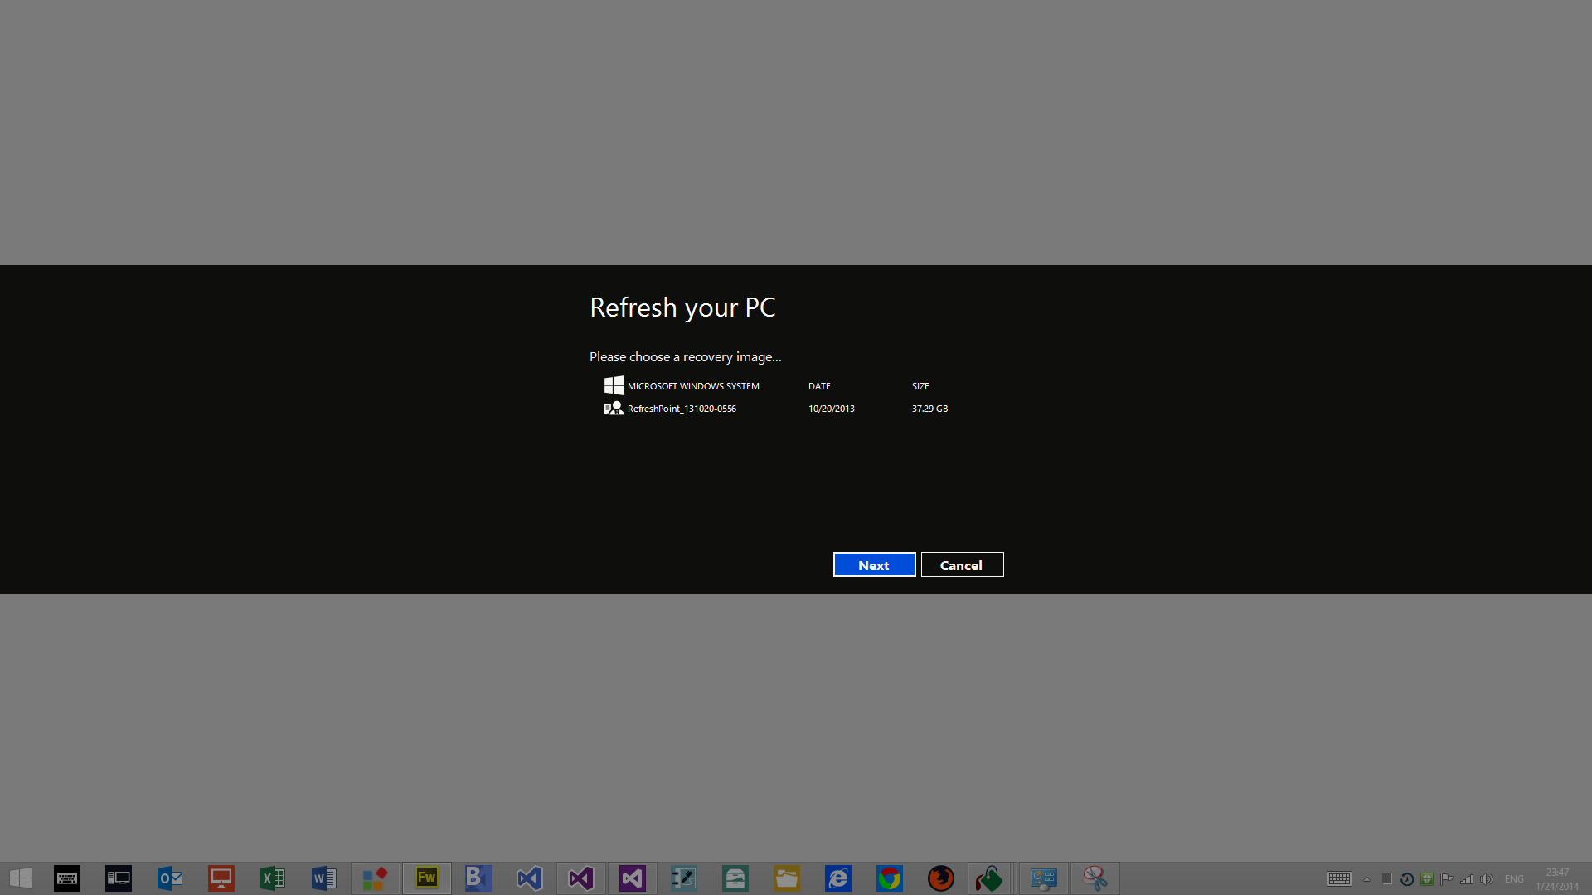Click the 10/20/2013 date value

point(832,409)
